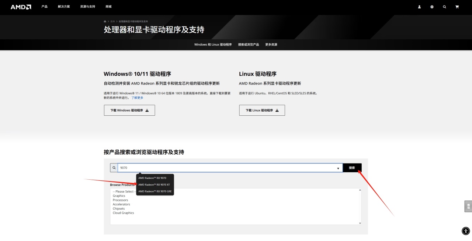Click 下载 Windows 驱动程序 button
The height and width of the screenshot is (241, 472).
click(x=129, y=110)
